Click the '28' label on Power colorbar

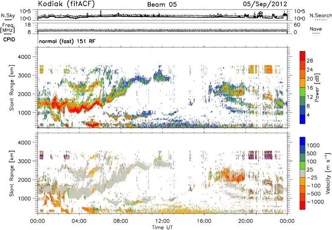310,61
